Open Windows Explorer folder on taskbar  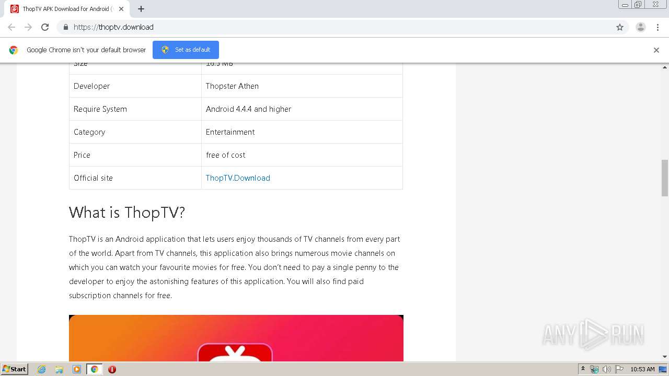59,369
